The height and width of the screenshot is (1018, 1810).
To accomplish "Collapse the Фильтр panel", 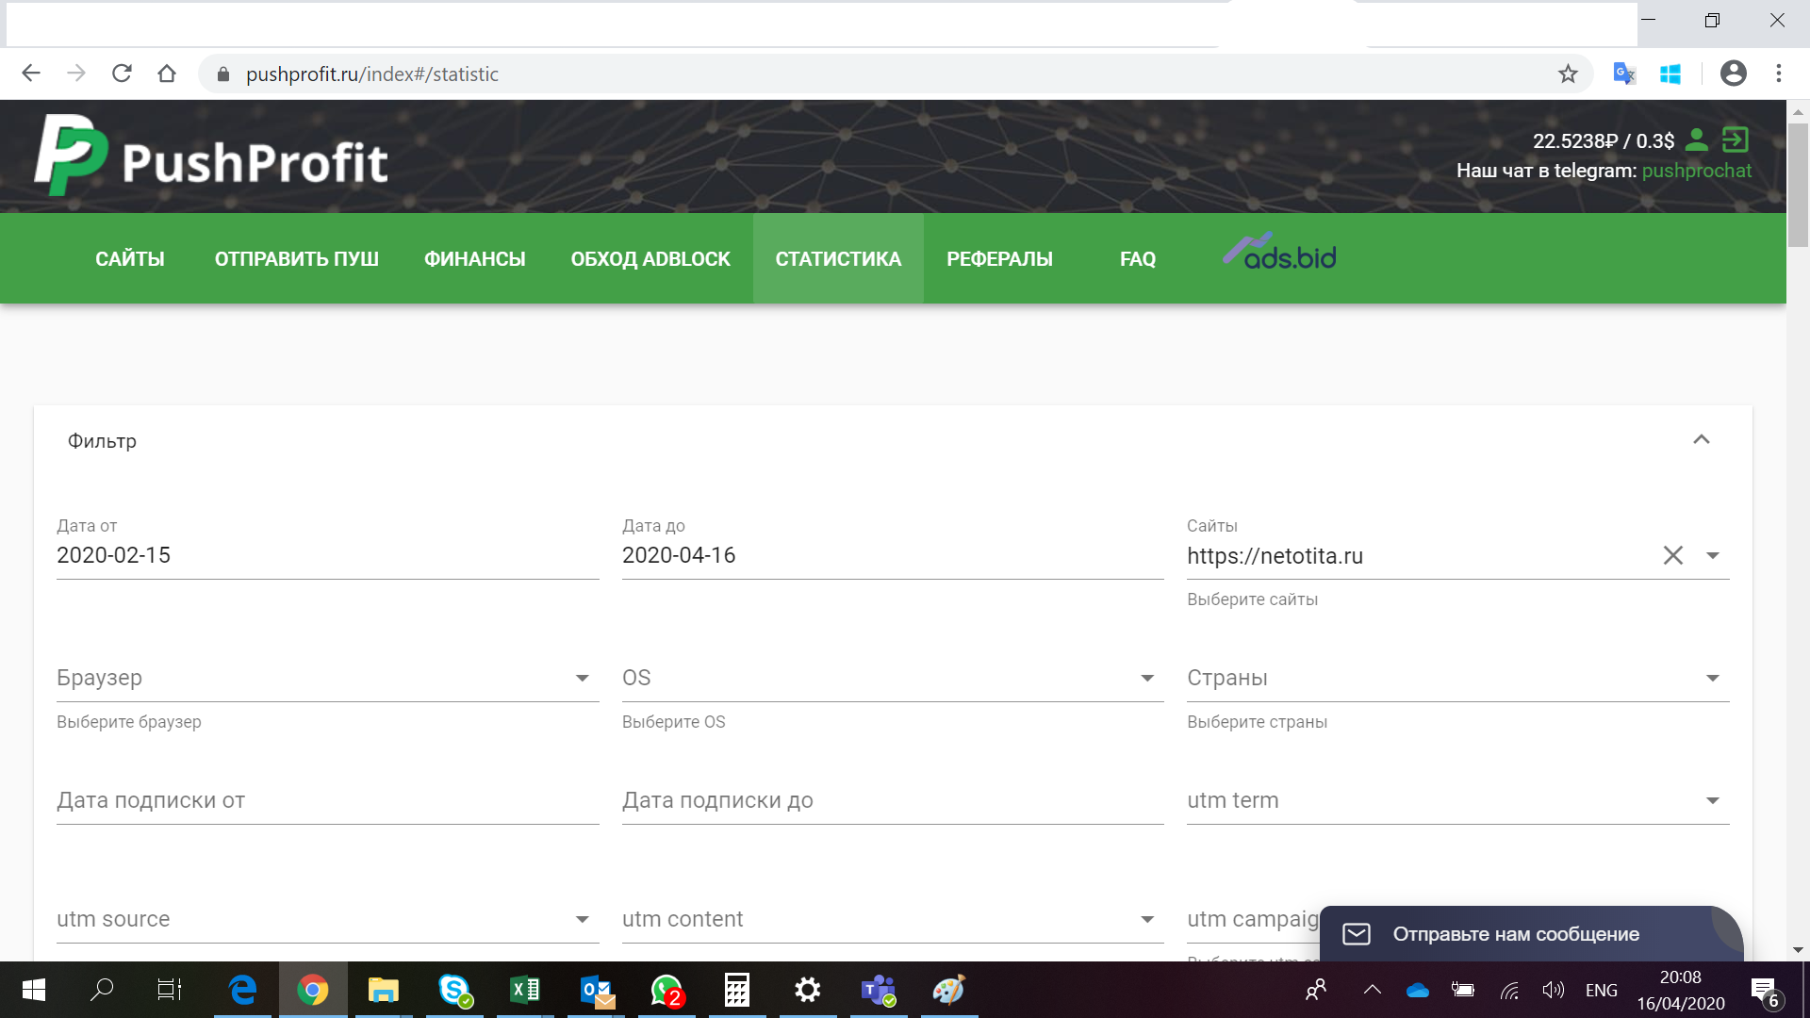I will click(1701, 440).
